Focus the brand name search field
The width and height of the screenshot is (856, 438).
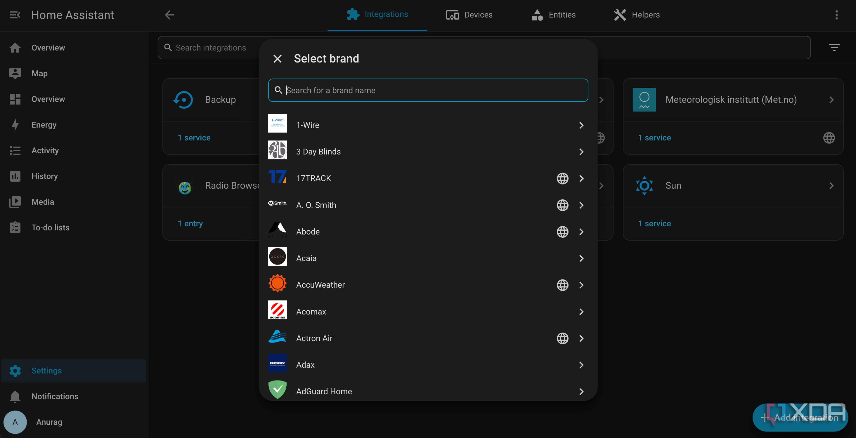point(428,90)
